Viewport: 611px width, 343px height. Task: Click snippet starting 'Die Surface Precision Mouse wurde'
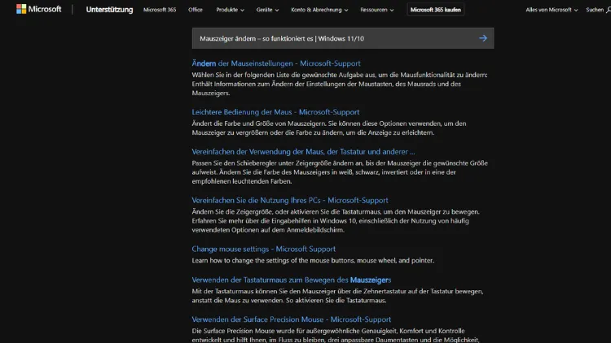336,335
